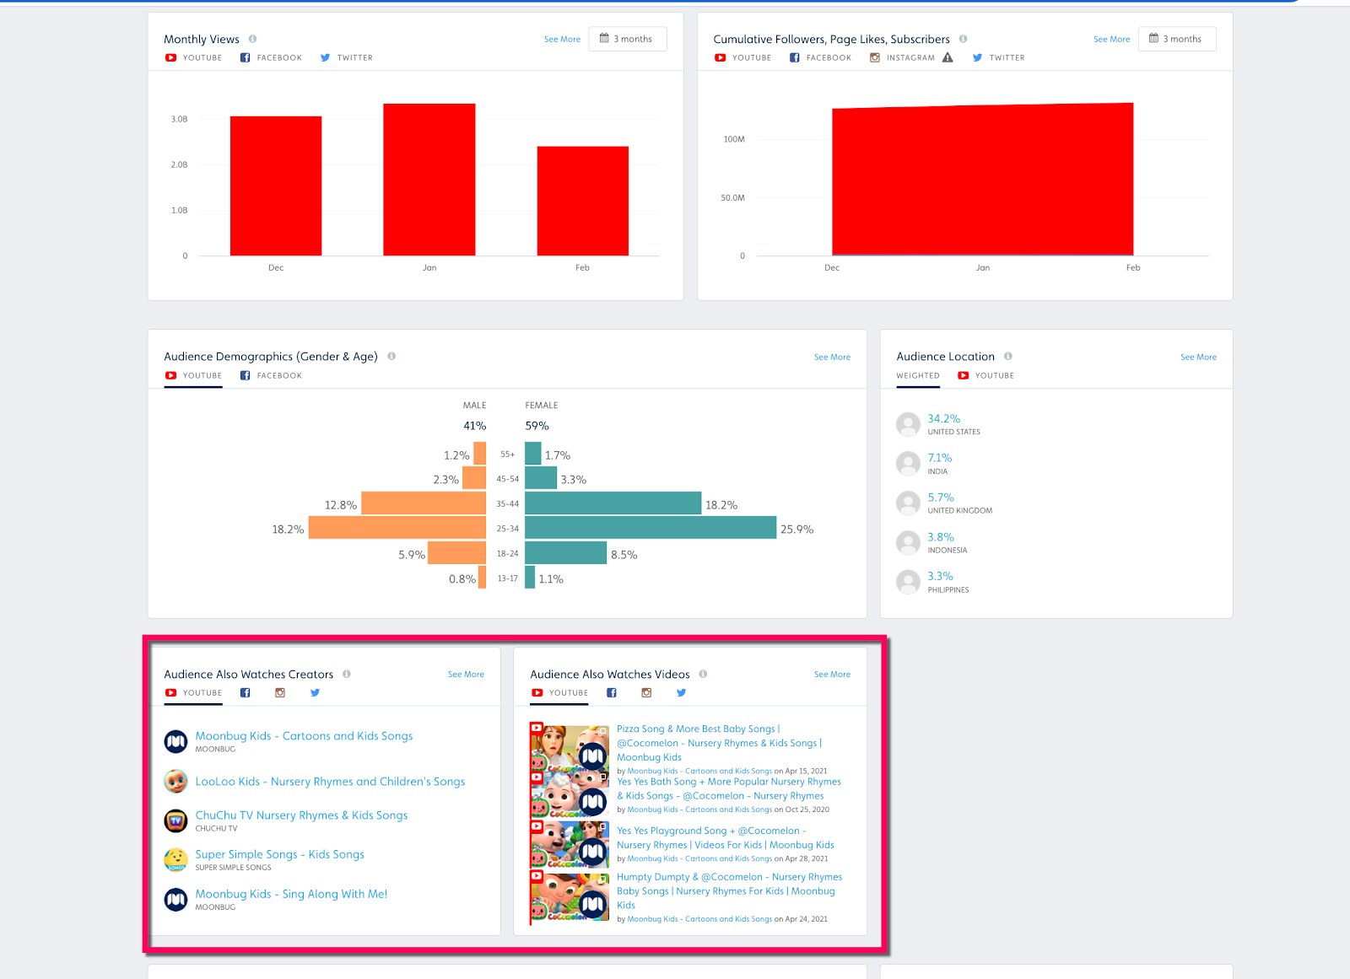Click info icon beside Audience Location title
Image resolution: width=1350 pixels, height=979 pixels.
click(x=1008, y=357)
